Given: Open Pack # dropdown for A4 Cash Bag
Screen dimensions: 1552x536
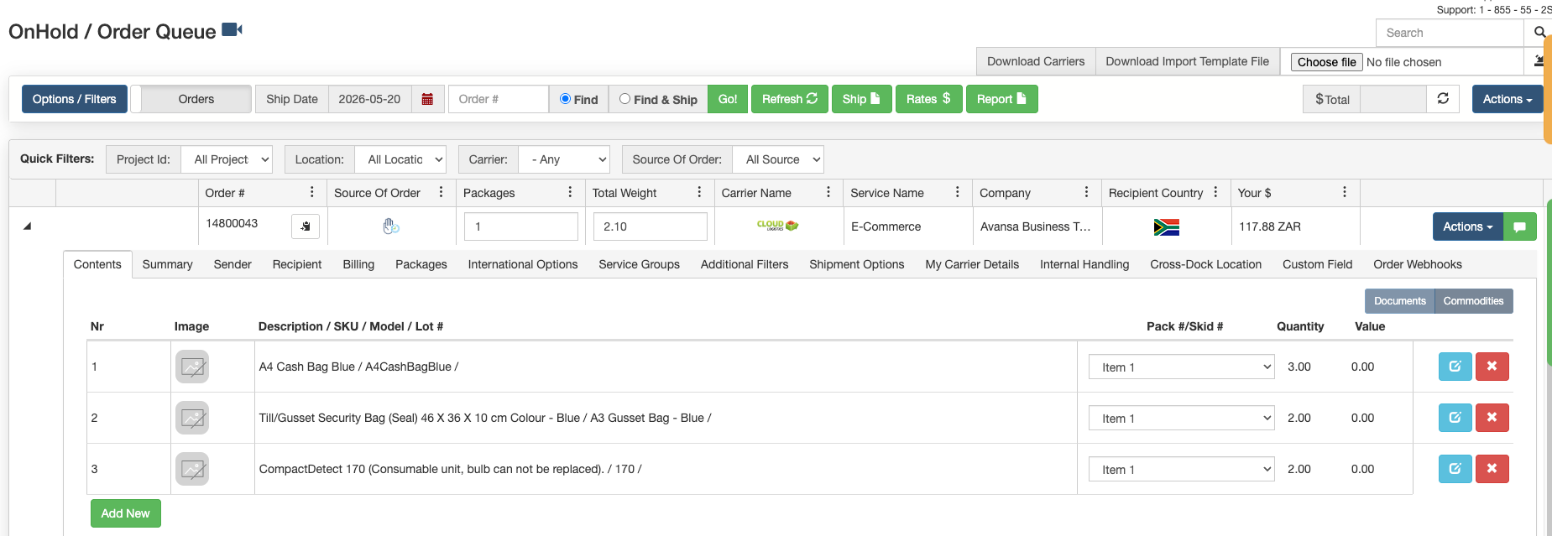Looking at the screenshot, I should tap(1181, 367).
